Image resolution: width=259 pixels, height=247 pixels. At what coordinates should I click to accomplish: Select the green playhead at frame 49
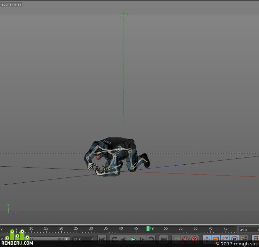tap(148, 229)
